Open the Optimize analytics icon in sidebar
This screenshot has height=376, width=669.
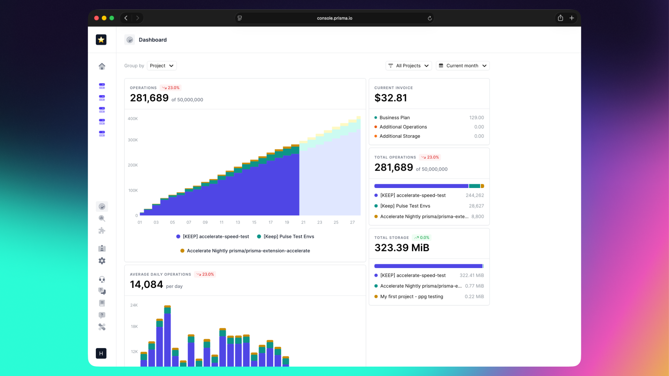tap(102, 218)
